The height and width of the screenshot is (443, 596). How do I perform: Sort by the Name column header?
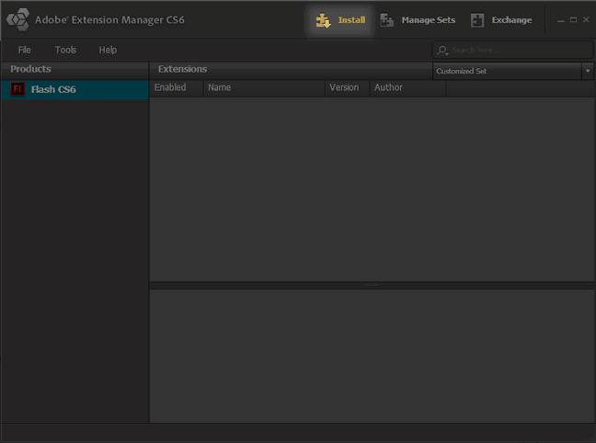264,87
